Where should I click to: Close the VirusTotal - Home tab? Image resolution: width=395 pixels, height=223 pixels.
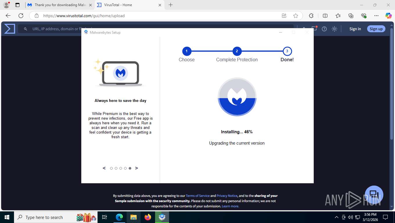160,5
